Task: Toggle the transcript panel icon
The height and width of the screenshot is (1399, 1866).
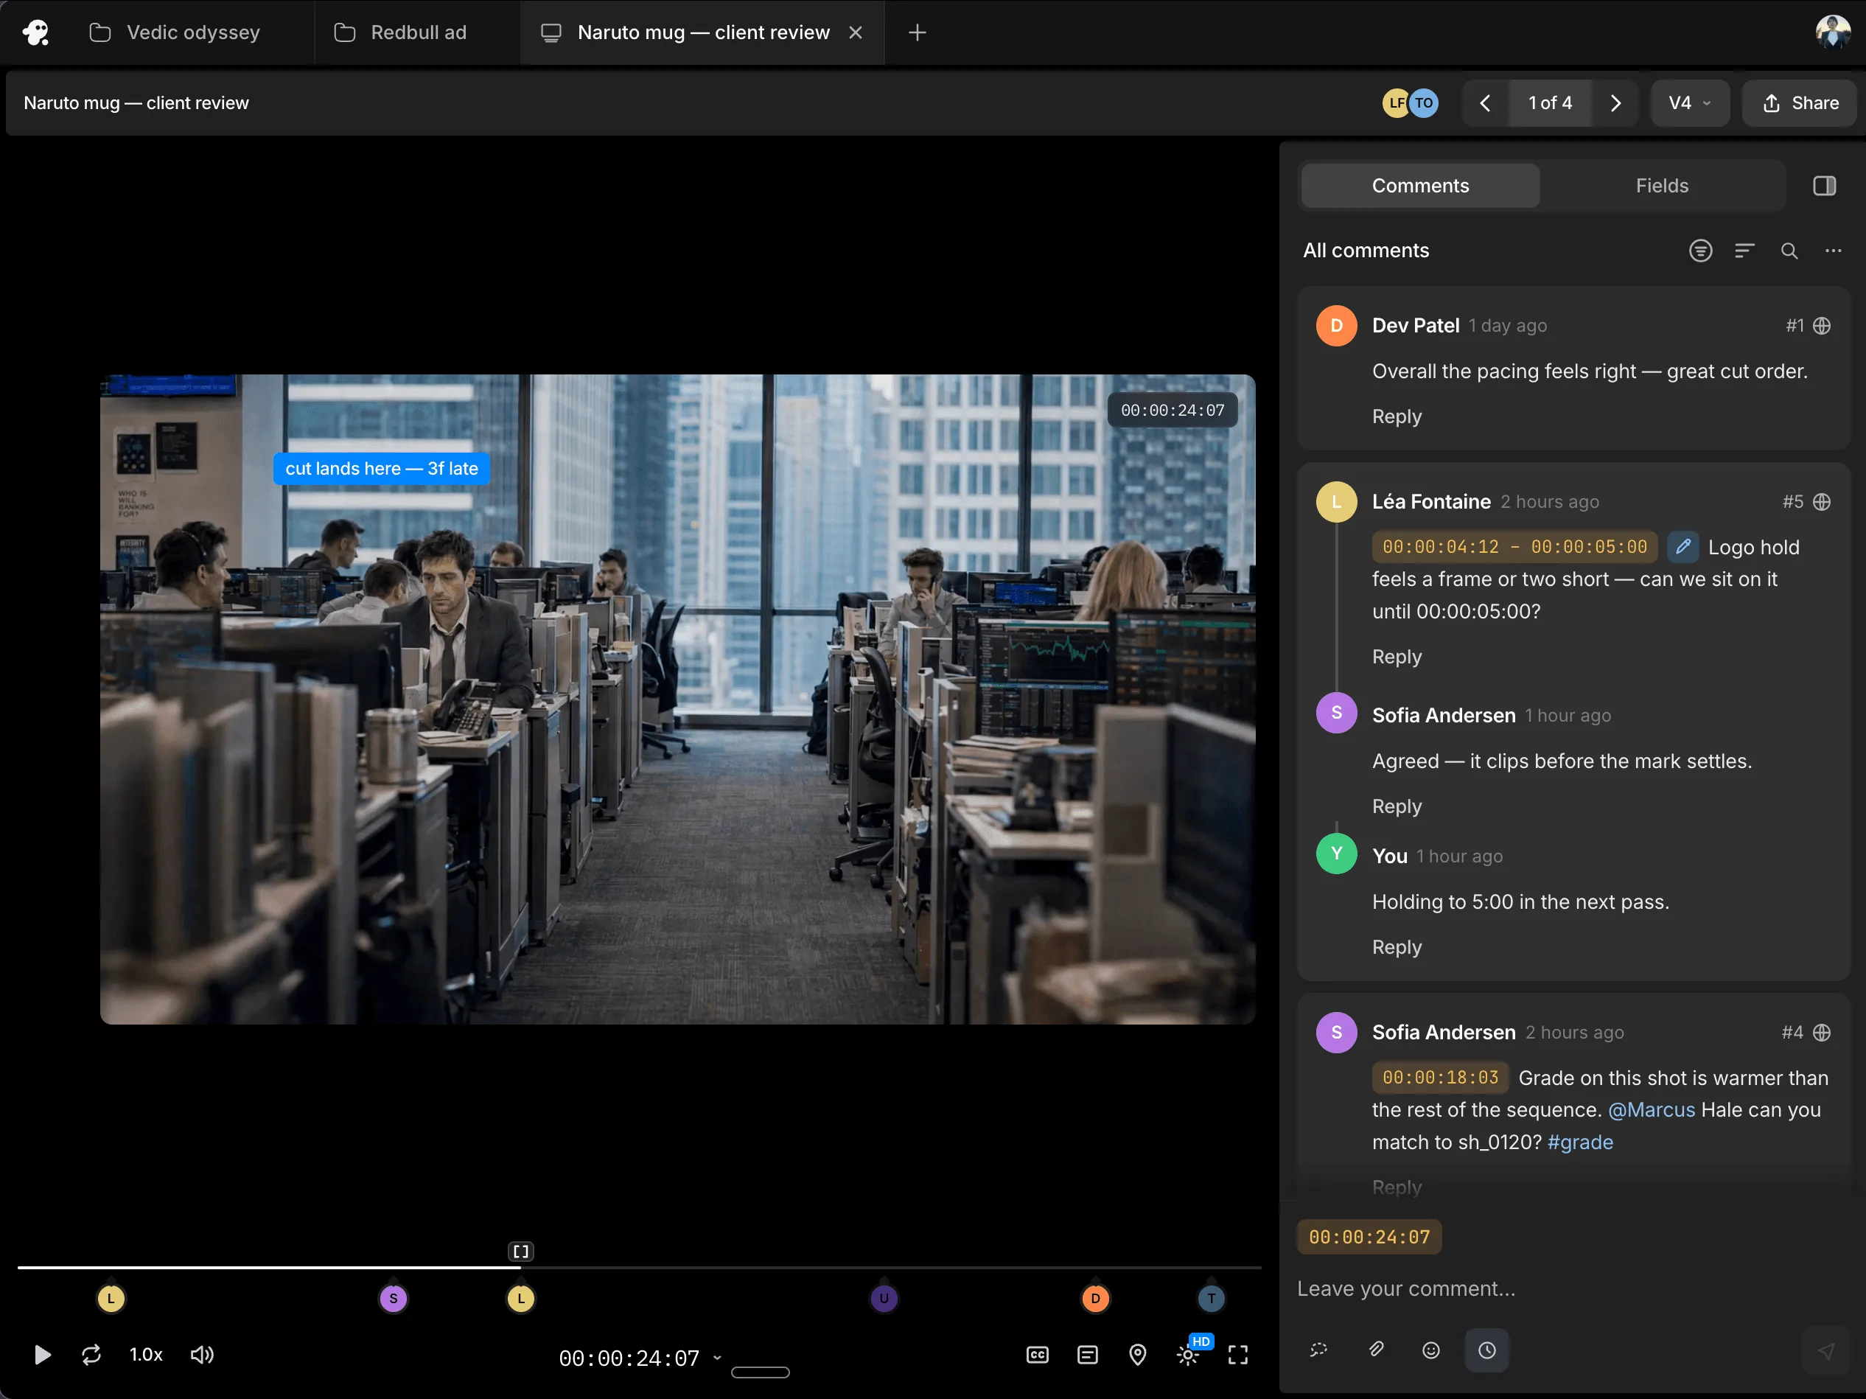Action: click(1087, 1355)
